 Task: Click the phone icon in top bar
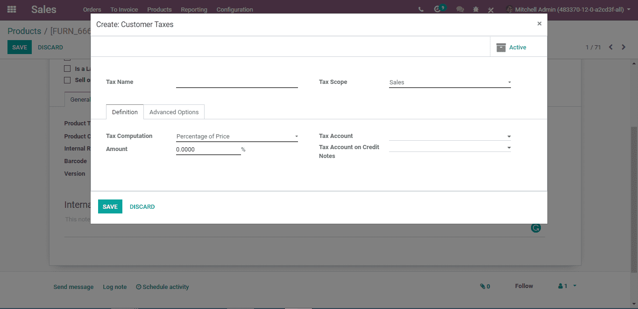pos(421,9)
